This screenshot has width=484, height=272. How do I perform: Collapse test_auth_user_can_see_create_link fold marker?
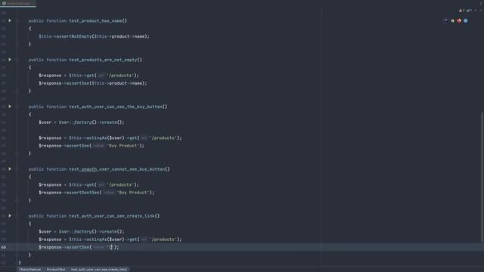click(17, 216)
